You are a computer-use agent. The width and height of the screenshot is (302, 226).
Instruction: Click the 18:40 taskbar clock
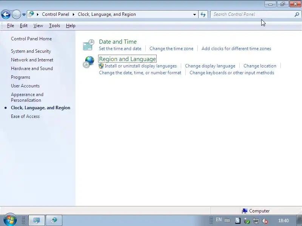tap(284, 221)
